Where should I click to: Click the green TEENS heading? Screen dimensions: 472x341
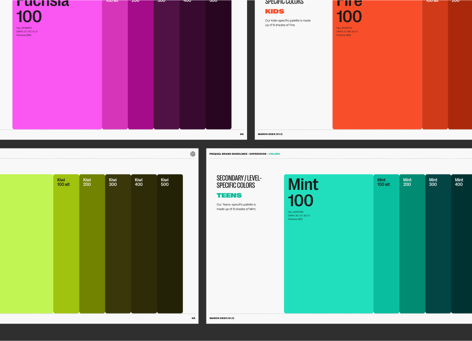[229, 195]
